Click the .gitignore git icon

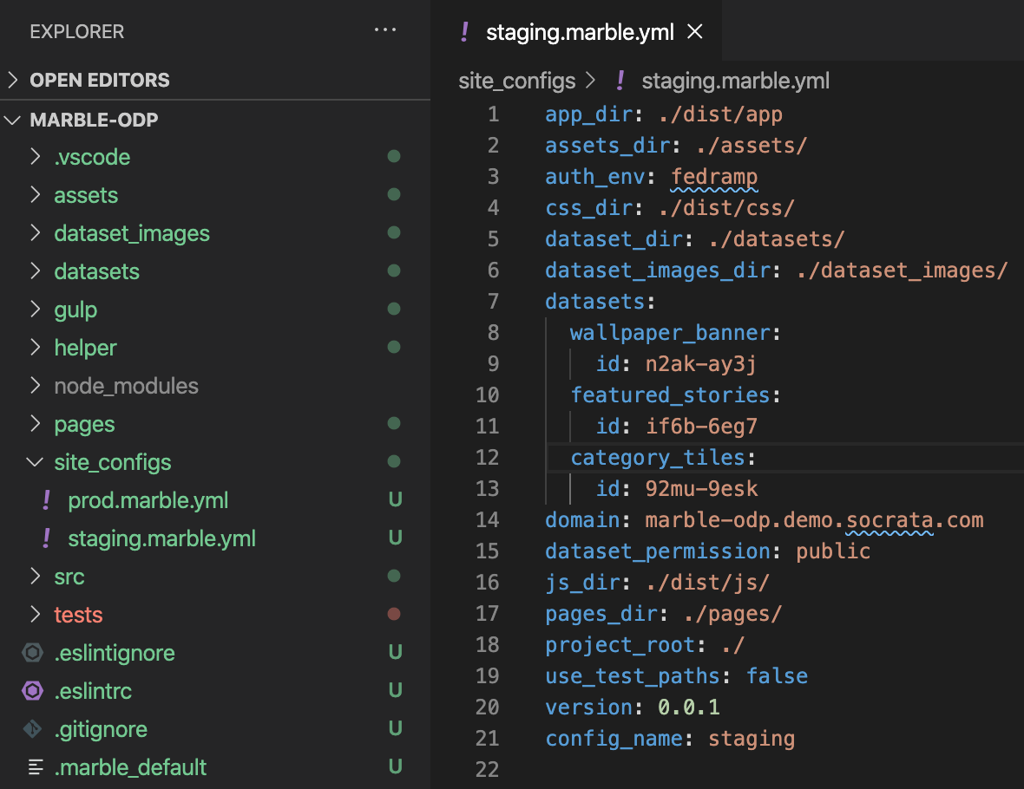click(x=33, y=729)
